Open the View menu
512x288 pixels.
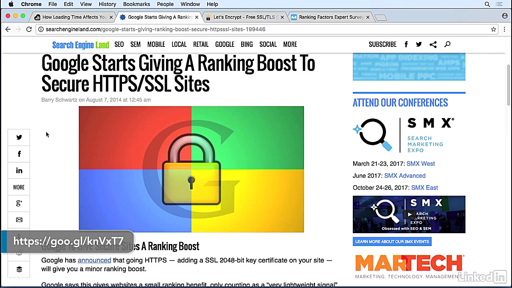click(x=86, y=4)
